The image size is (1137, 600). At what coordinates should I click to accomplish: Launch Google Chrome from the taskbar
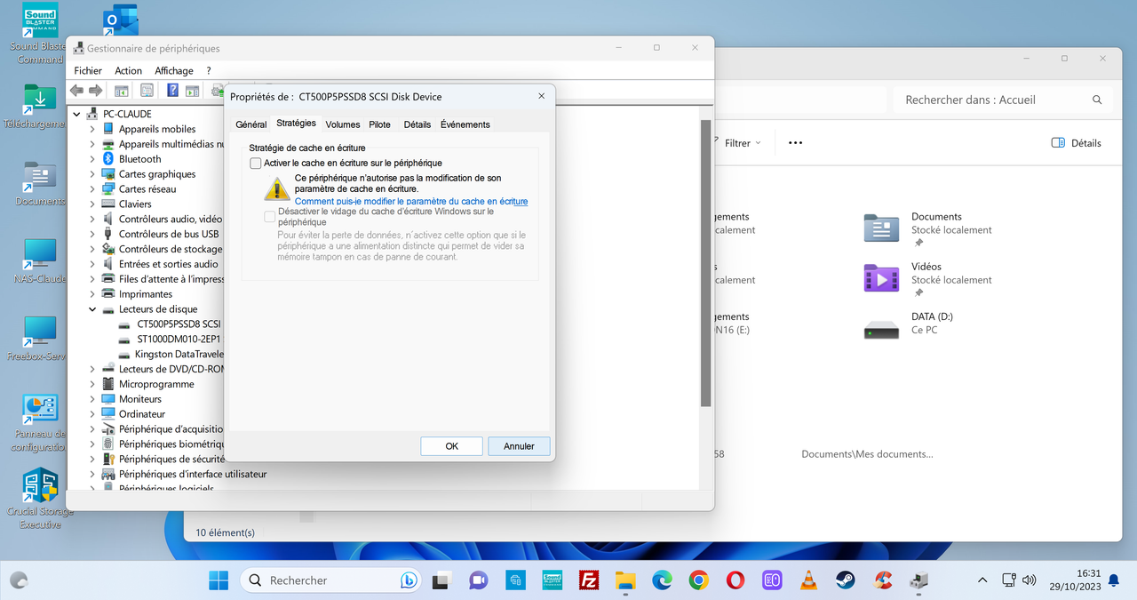pyautogui.click(x=698, y=580)
